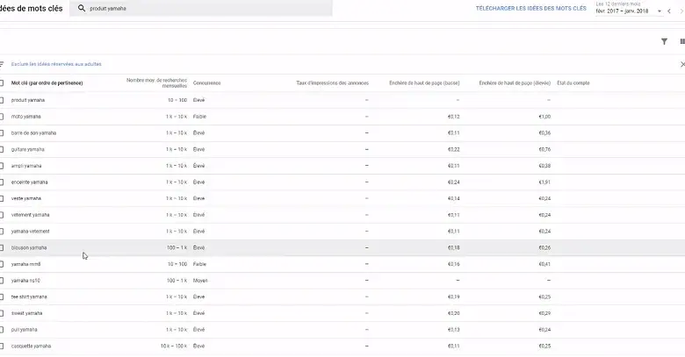Click the keyword 'guitare yamaha'
The width and height of the screenshot is (685, 357).
[x=27, y=149]
